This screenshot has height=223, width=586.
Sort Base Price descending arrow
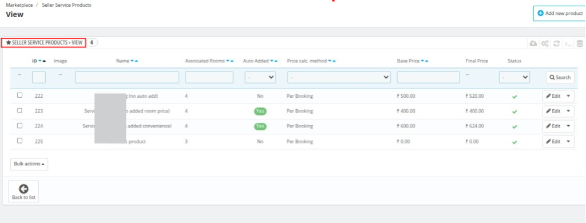pos(422,61)
